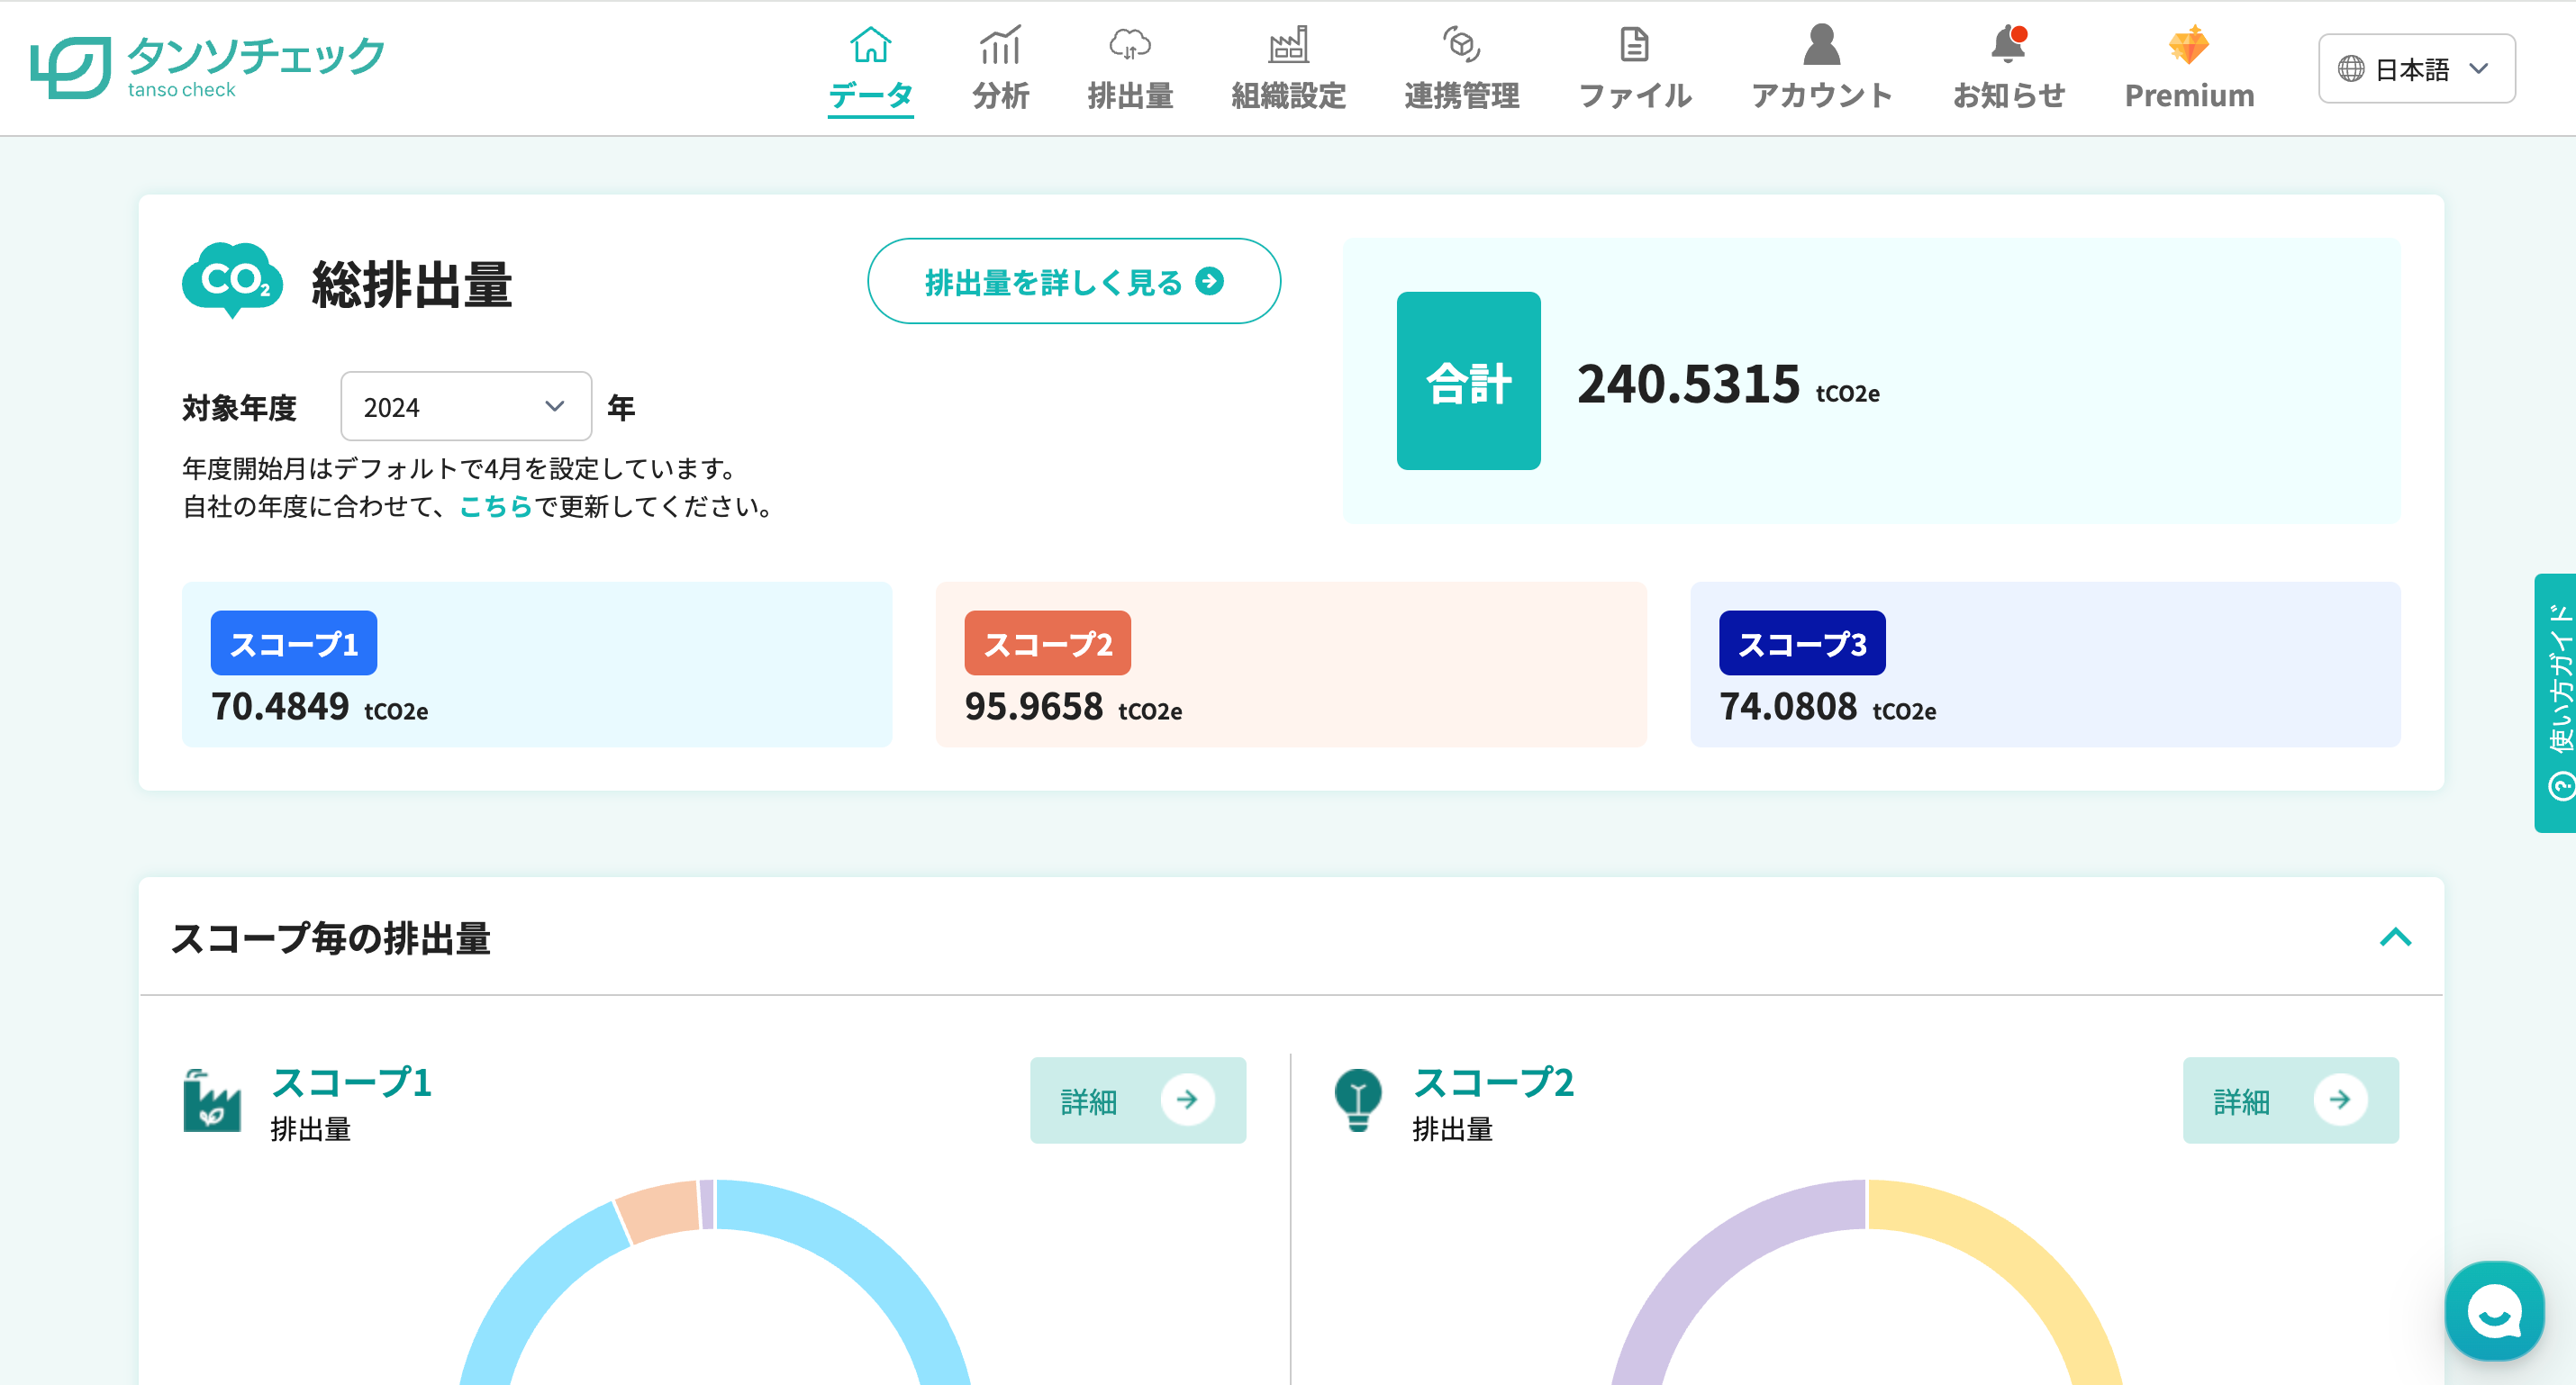Open the chat support bubble
Viewport: 2576px width, 1385px height.
click(2493, 1310)
